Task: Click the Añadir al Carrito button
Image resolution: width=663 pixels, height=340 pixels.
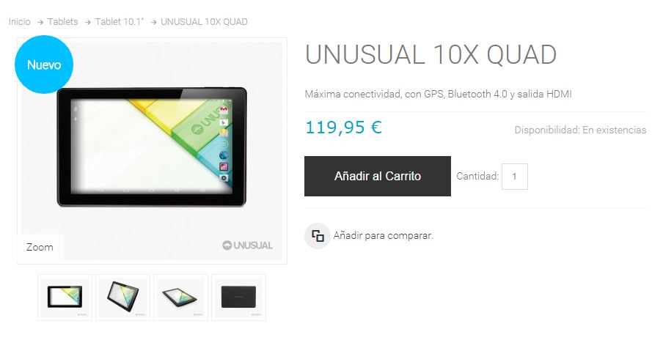Action: click(378, 176)
